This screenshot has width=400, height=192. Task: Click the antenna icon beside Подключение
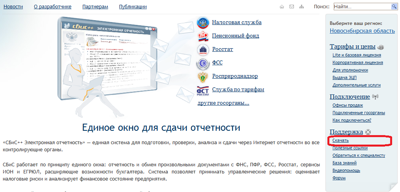[x=375, y=97]
